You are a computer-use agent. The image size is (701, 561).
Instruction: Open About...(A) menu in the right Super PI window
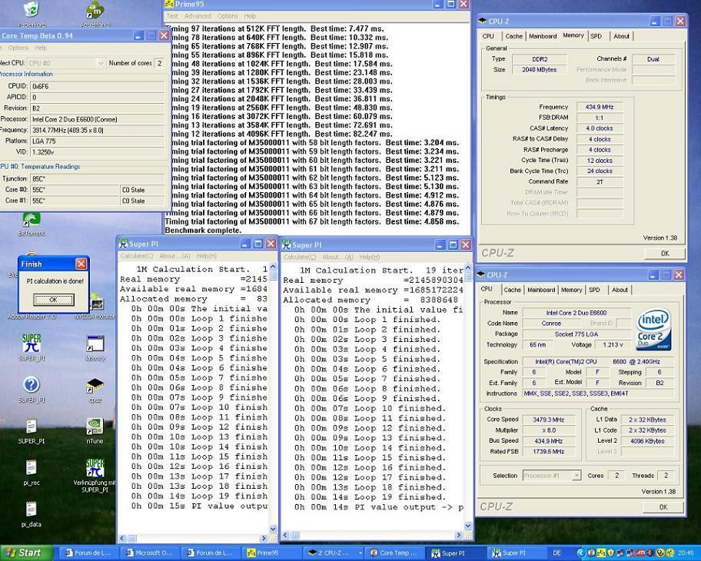point(338,257)
